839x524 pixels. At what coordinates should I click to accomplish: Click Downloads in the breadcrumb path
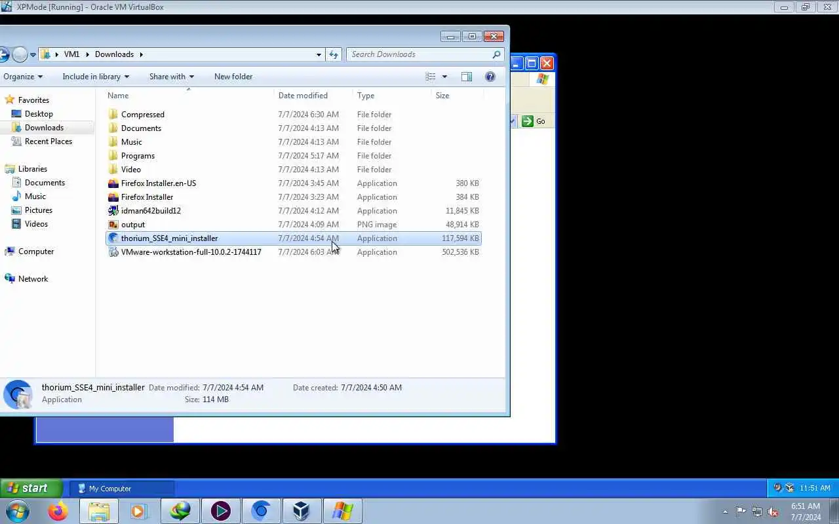coord(114,54)
